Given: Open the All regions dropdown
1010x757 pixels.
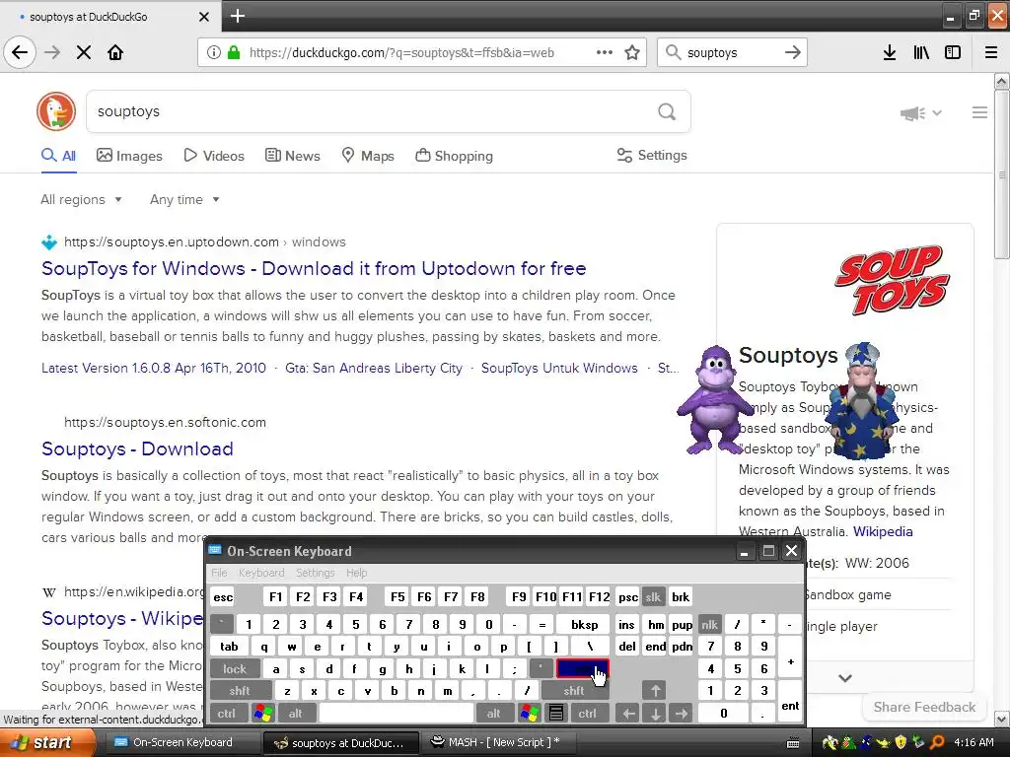Looking at the screenshot, I should pos(81,199).
